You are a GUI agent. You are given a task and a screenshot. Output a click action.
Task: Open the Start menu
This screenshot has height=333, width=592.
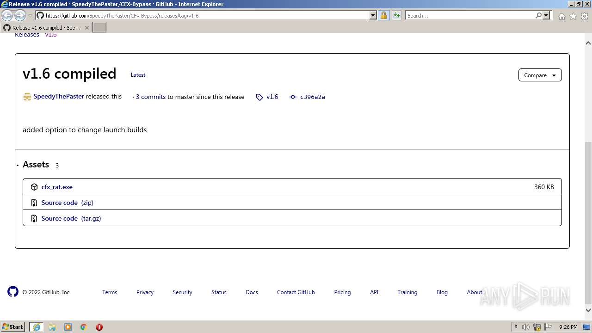tap(12, 327)
